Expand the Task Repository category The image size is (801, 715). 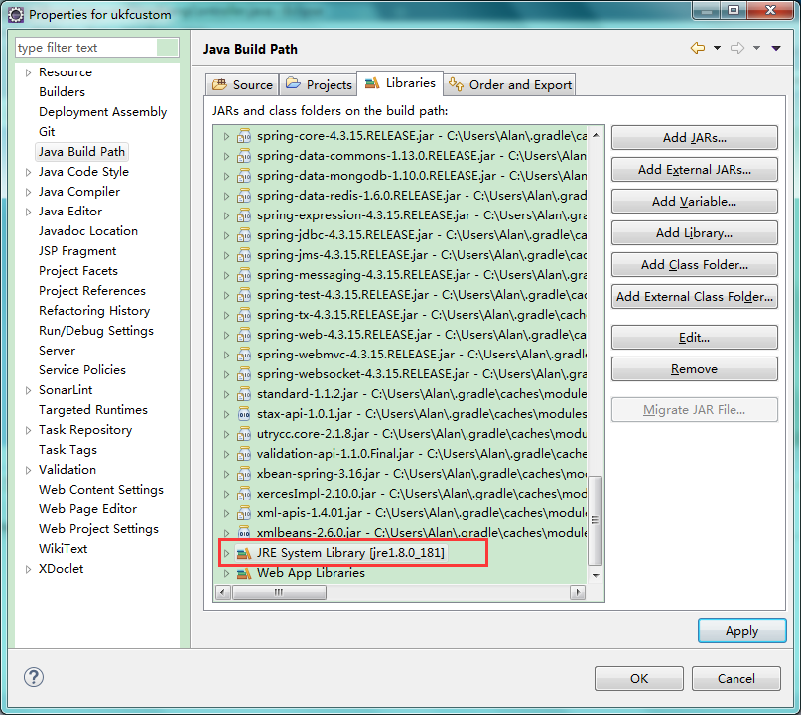coord(28,430)
